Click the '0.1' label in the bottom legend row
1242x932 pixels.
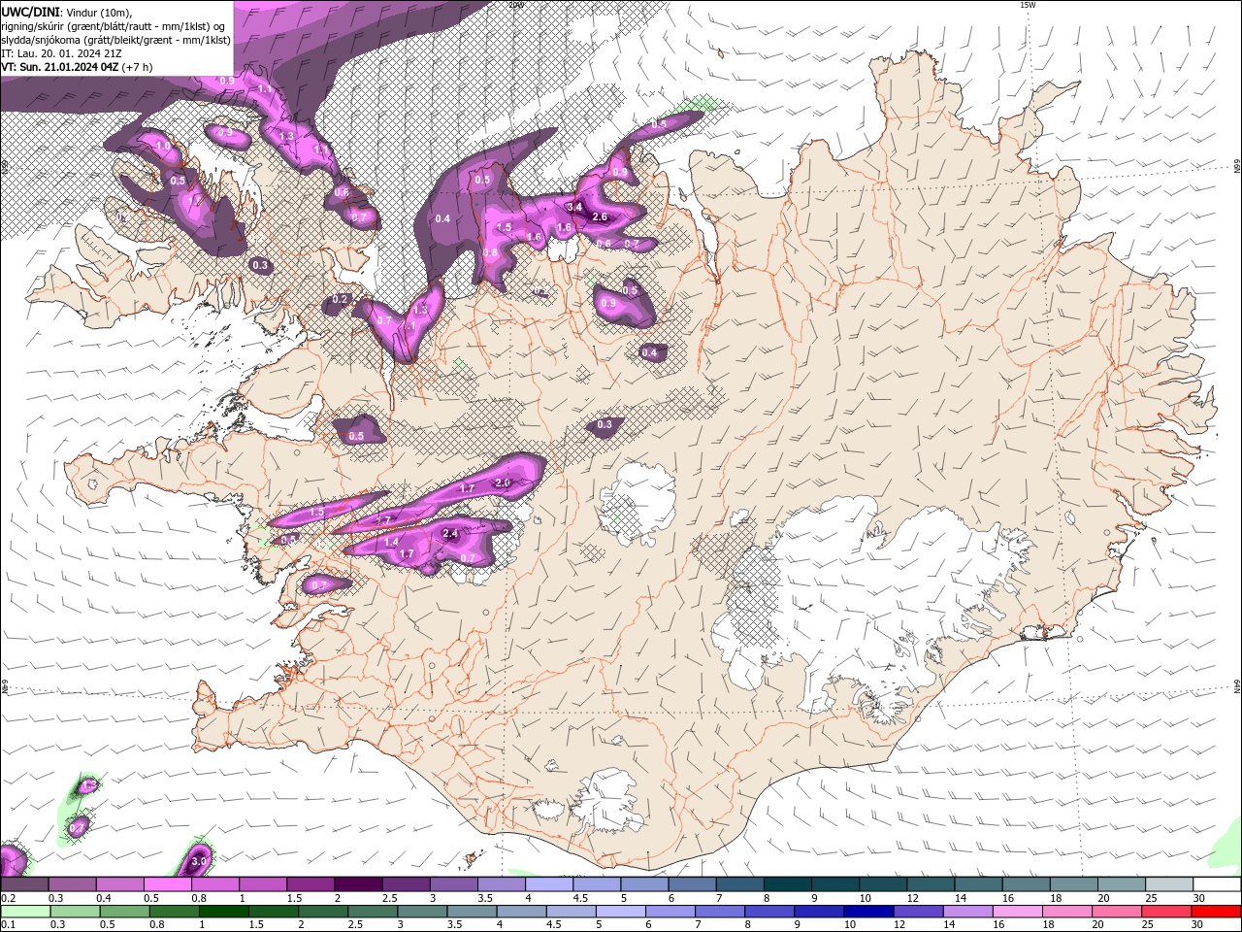tap(8, 925)
